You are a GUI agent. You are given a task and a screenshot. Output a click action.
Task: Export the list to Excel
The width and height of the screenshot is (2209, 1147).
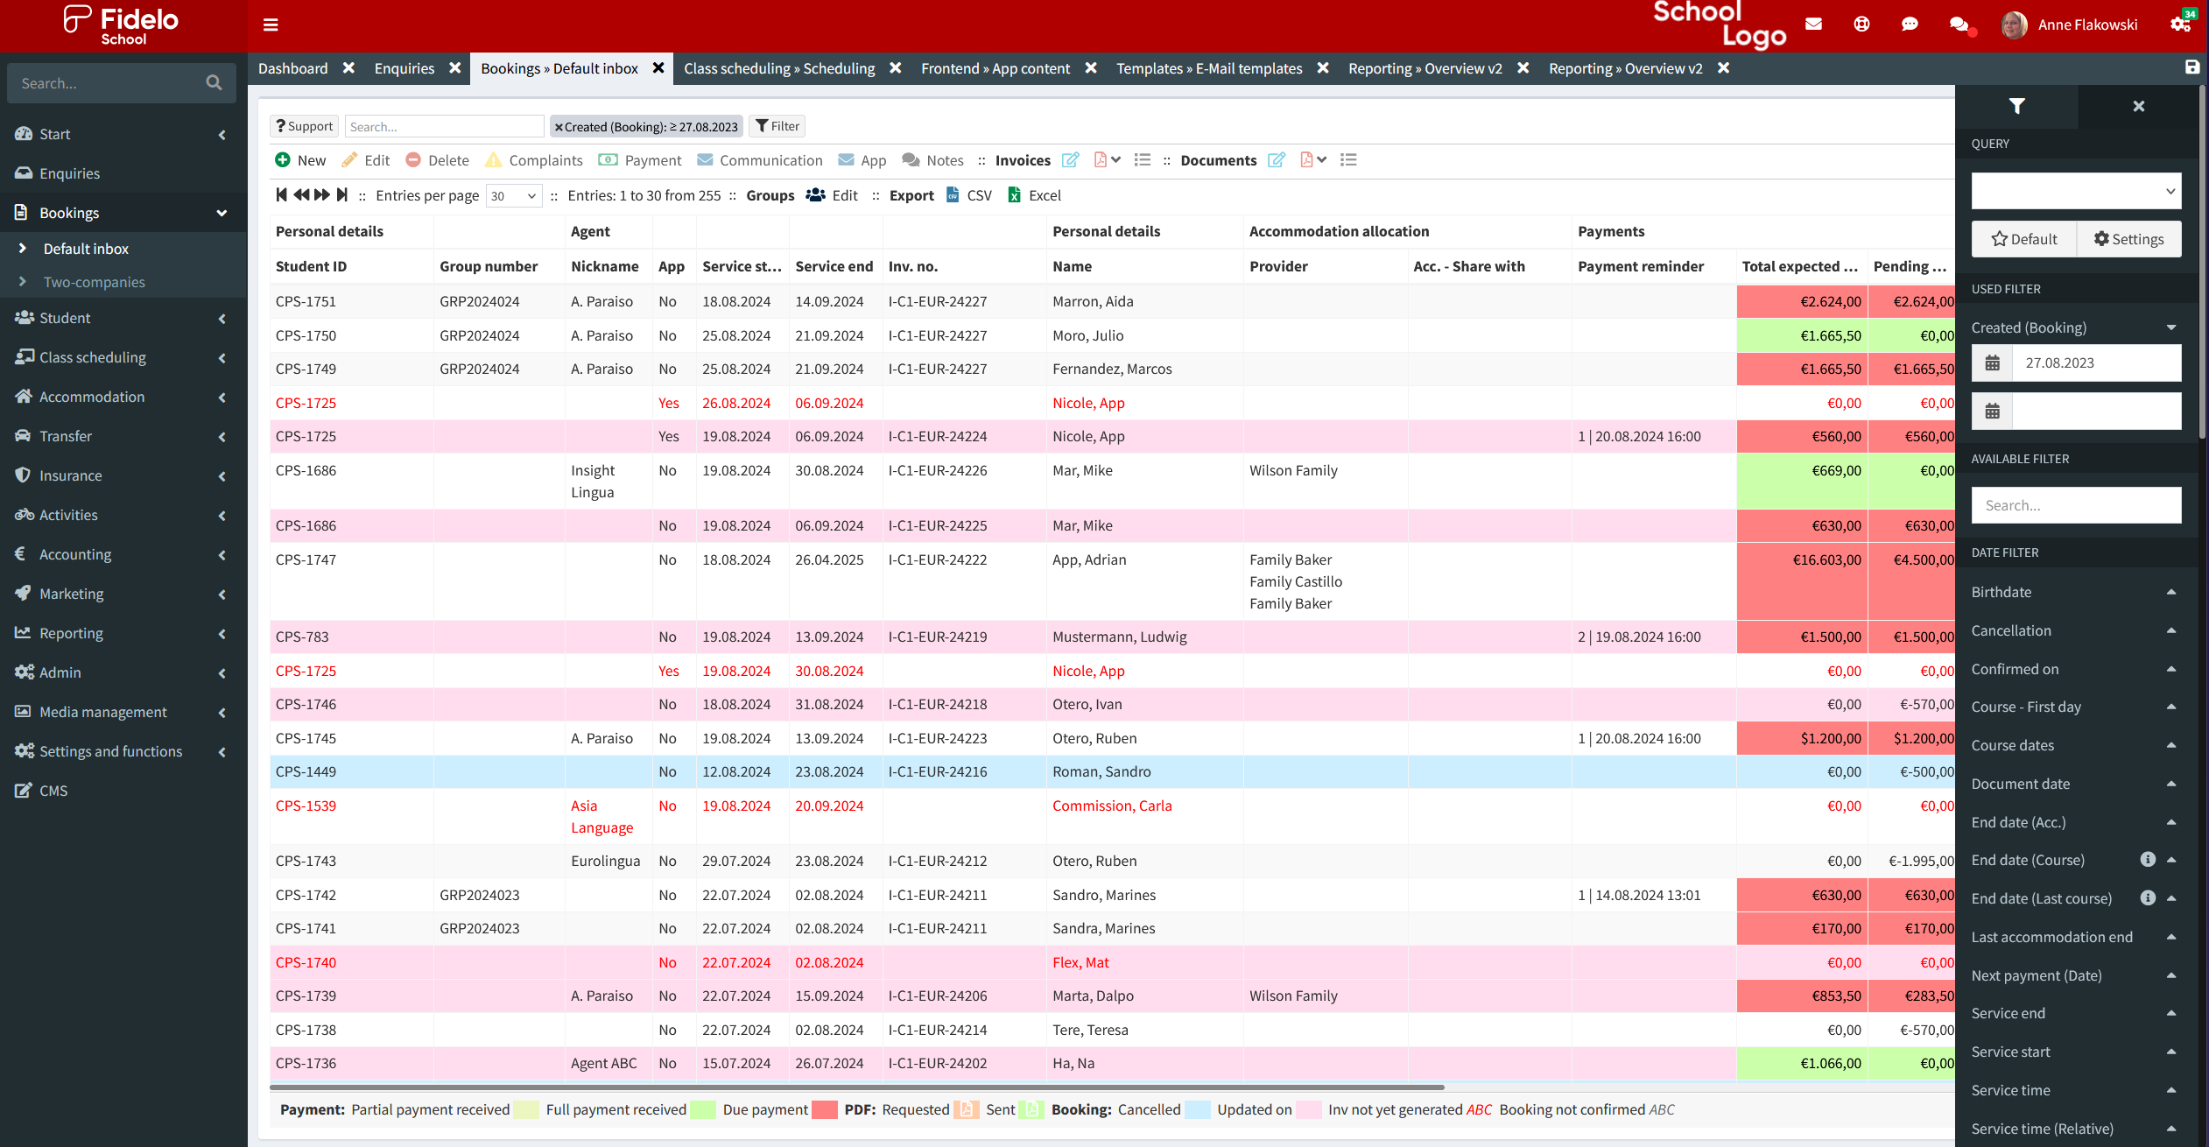1035,195
